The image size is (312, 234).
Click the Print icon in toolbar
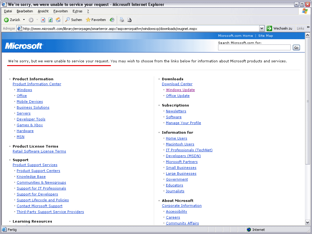[x=122, y=20]
